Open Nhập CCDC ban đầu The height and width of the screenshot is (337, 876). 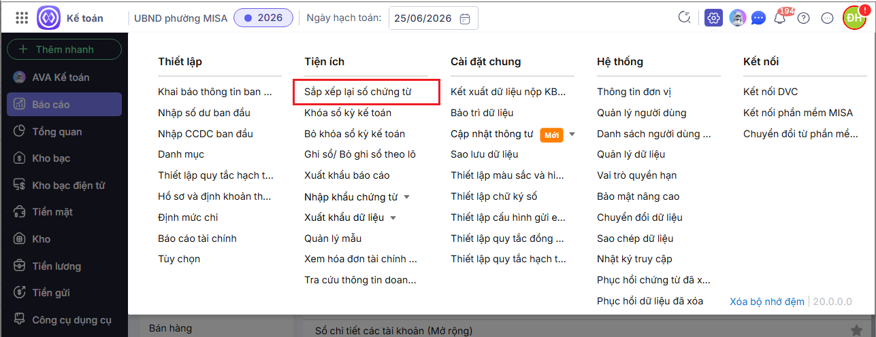tap(206, 134)
